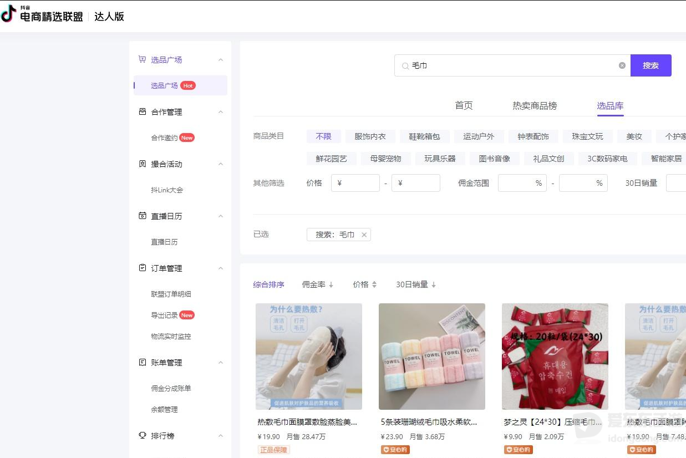Open 直播日历 sub-item in sidebar
The width and height of the screenshot is (686, 458).
click(164, 242)
